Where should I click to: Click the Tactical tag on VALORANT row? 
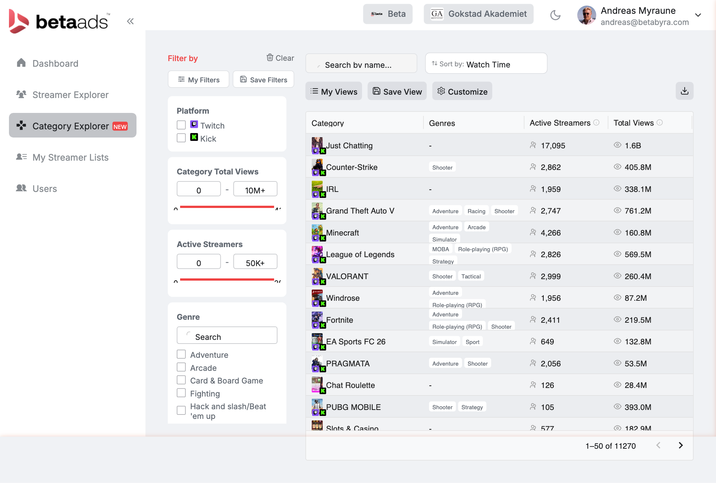pos(471,276)
